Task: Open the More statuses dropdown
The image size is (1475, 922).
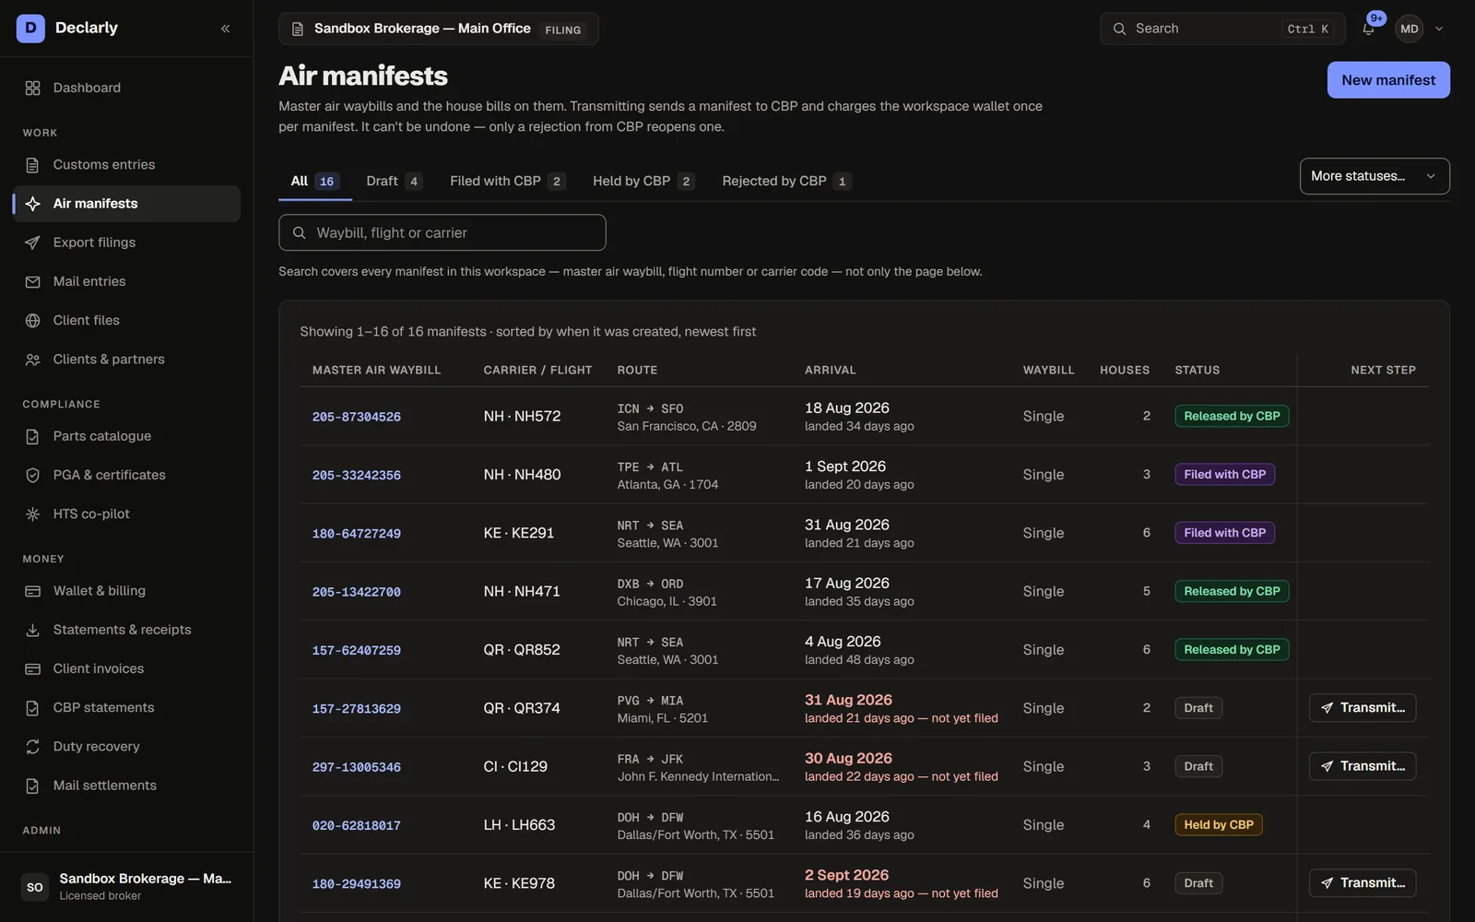Action: tap(1374, 176)
